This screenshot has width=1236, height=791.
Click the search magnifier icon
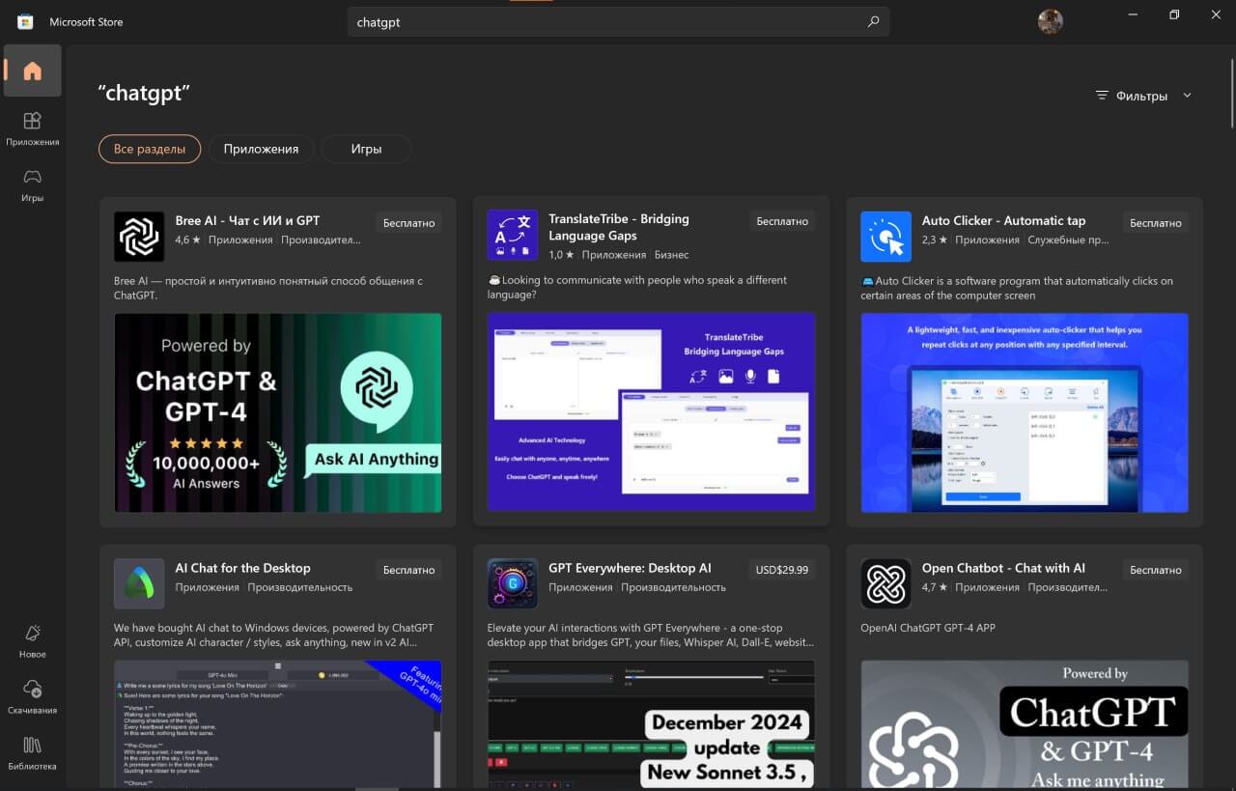[x=873, y=21]
